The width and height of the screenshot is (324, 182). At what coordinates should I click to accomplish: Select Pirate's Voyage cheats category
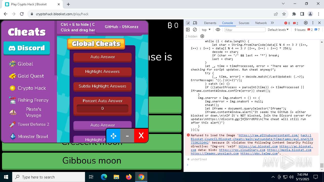tap(28, 112)
